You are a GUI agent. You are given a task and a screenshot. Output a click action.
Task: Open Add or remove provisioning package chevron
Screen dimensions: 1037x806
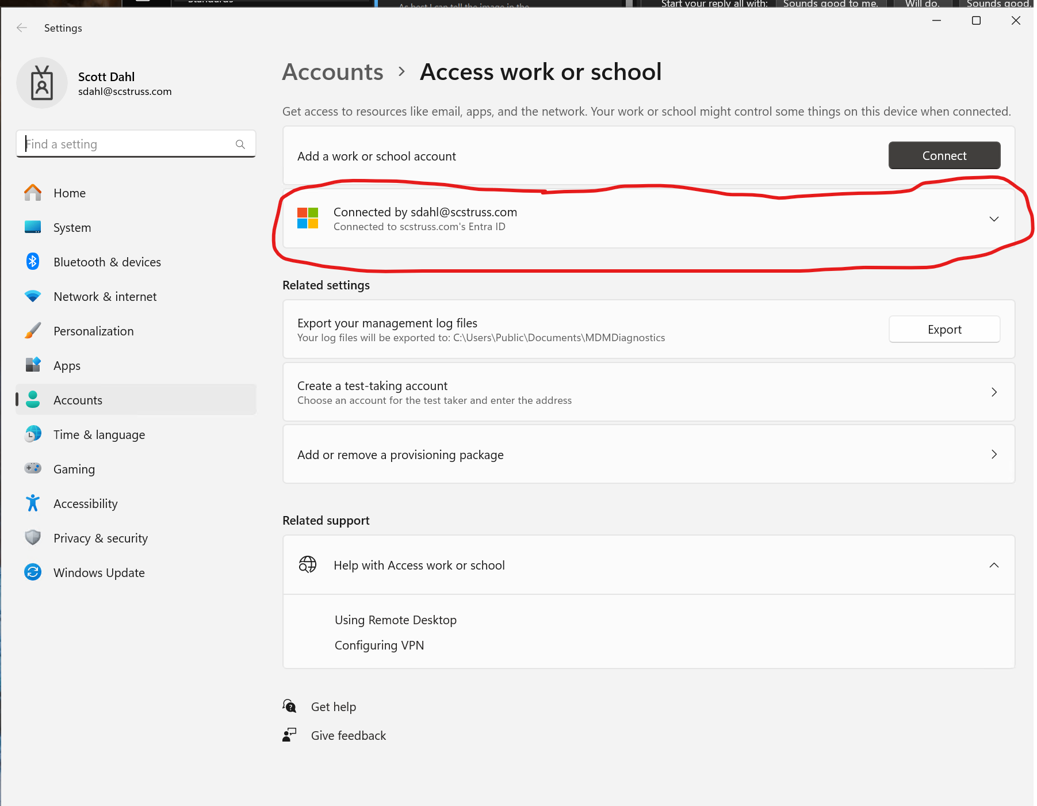point(994,454)
